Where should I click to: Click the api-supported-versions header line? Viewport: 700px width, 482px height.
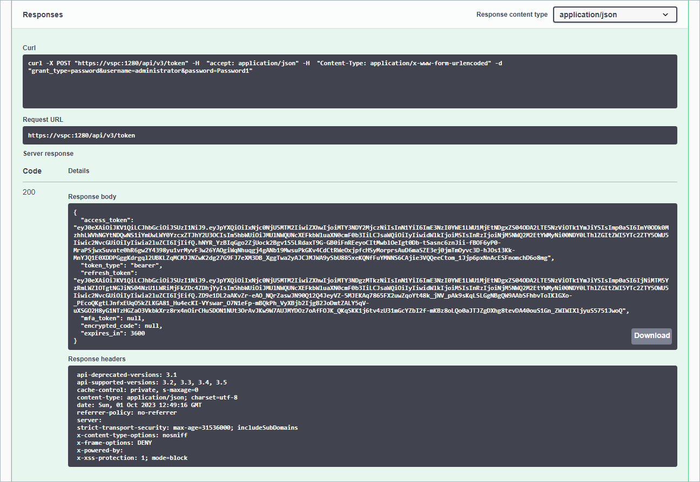[152, 382]
